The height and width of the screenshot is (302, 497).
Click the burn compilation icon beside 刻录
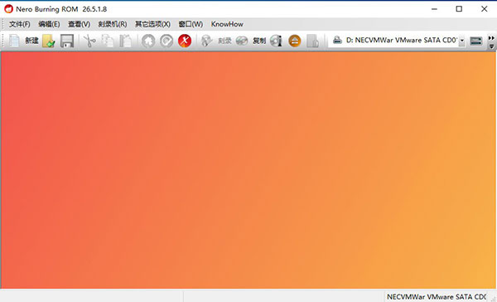coord(207,41)
